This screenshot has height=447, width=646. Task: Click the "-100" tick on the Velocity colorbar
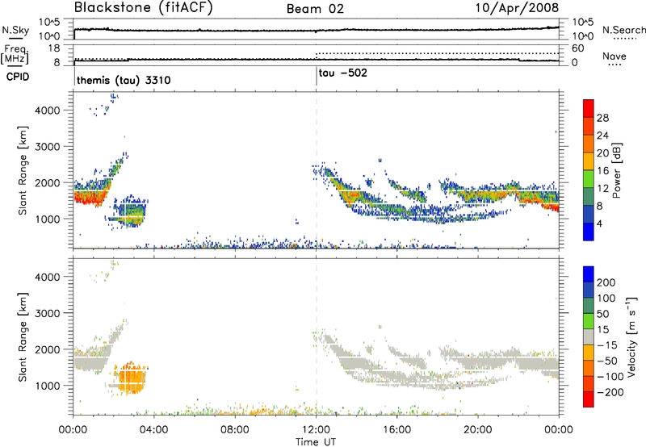click(610, 377)
